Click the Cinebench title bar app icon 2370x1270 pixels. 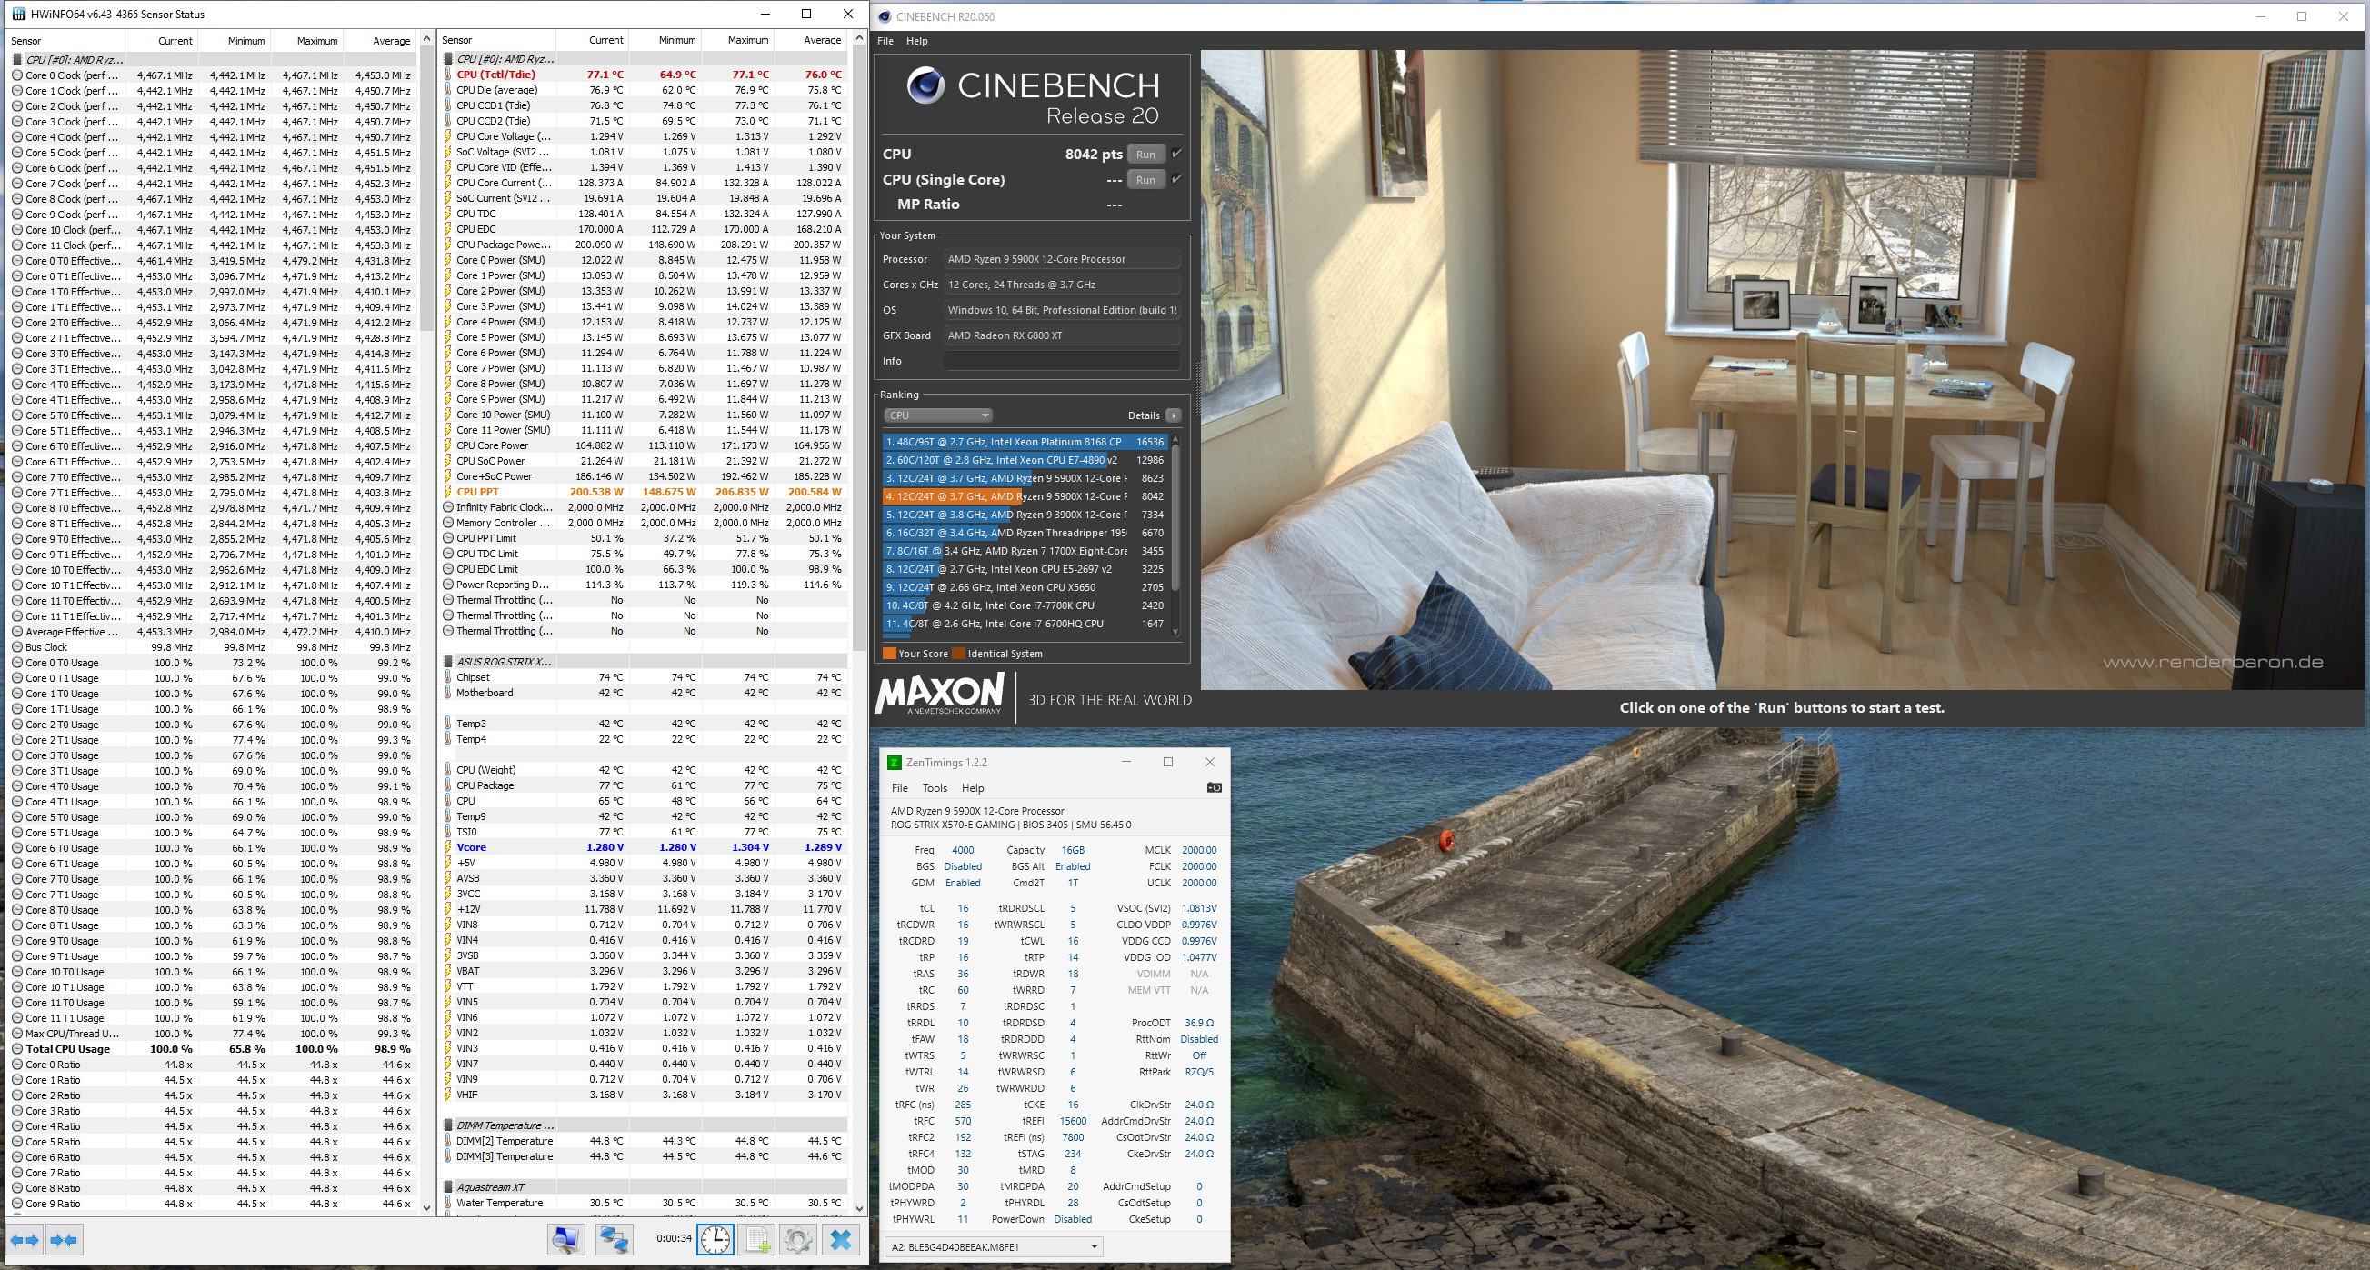[885, 16]
